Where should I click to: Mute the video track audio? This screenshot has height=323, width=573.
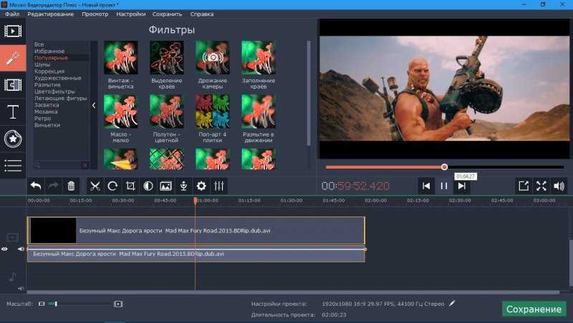click(x=21, y=249)
